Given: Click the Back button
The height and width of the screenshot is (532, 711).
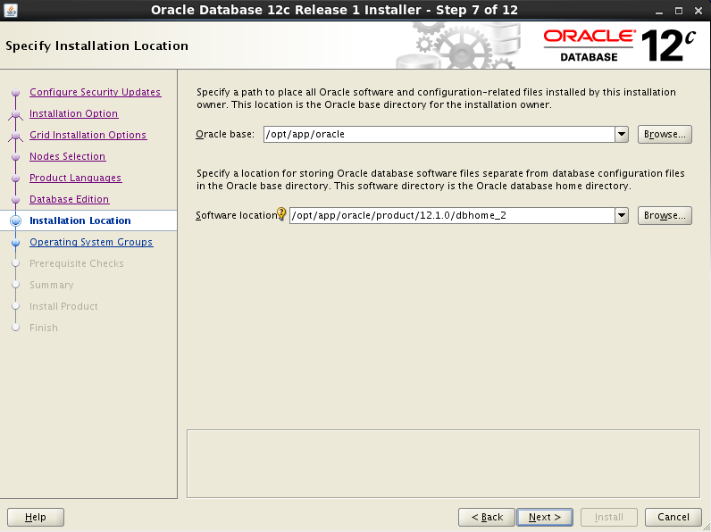Looking at the screenshot, I should pyautogui.click(x=487, y=517).
